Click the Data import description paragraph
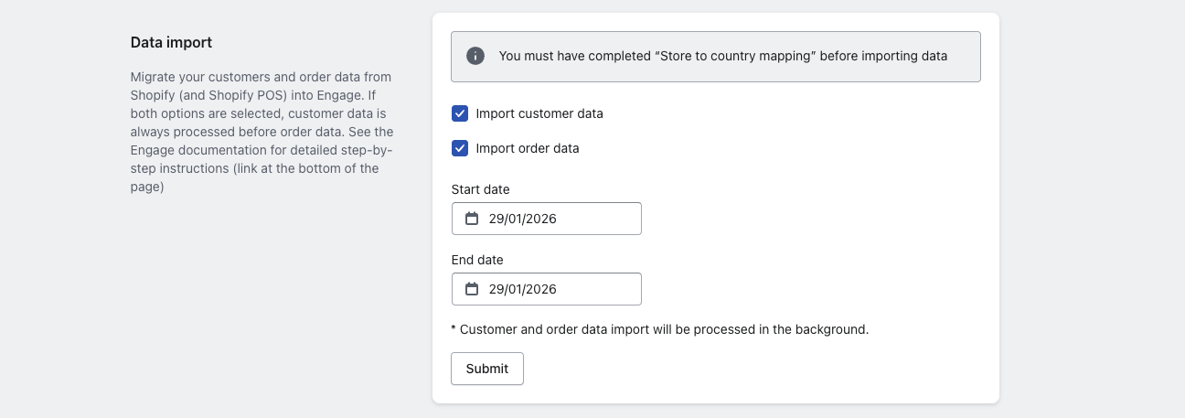The height and width of the screenshot is (418, 1185). point(262,133)
